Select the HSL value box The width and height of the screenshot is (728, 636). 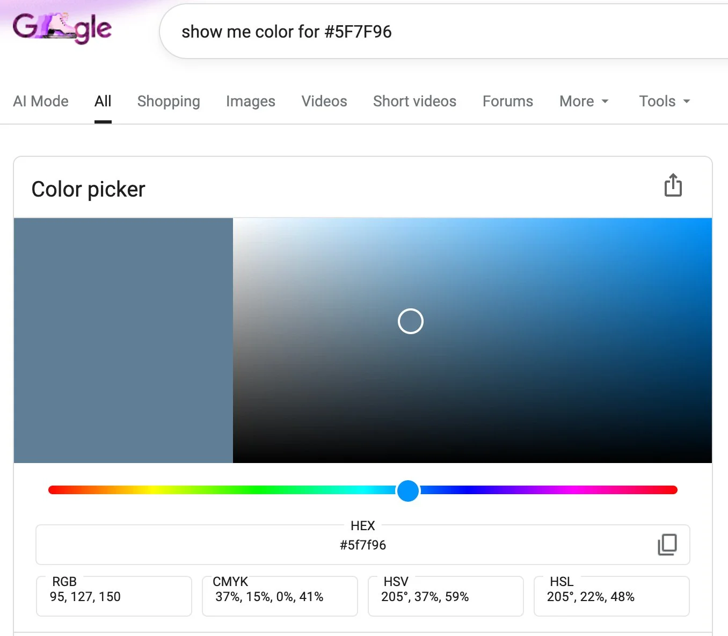[611, 596]
